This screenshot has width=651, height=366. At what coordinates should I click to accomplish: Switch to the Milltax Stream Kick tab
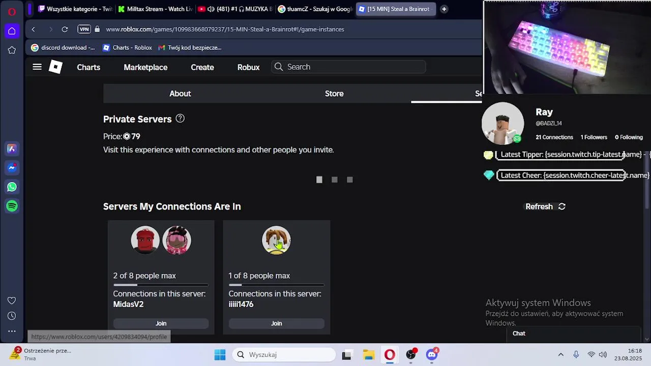click(155, 9)
